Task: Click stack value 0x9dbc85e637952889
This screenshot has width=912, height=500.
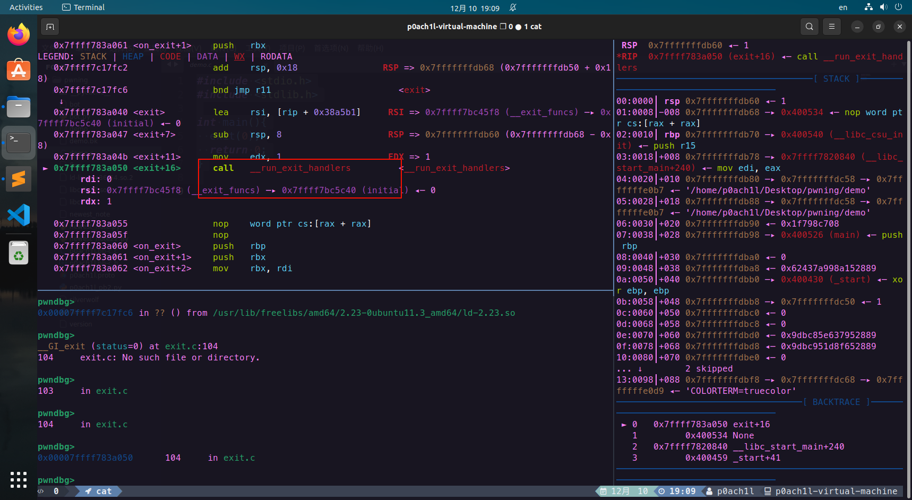Action: coord(828,335)
